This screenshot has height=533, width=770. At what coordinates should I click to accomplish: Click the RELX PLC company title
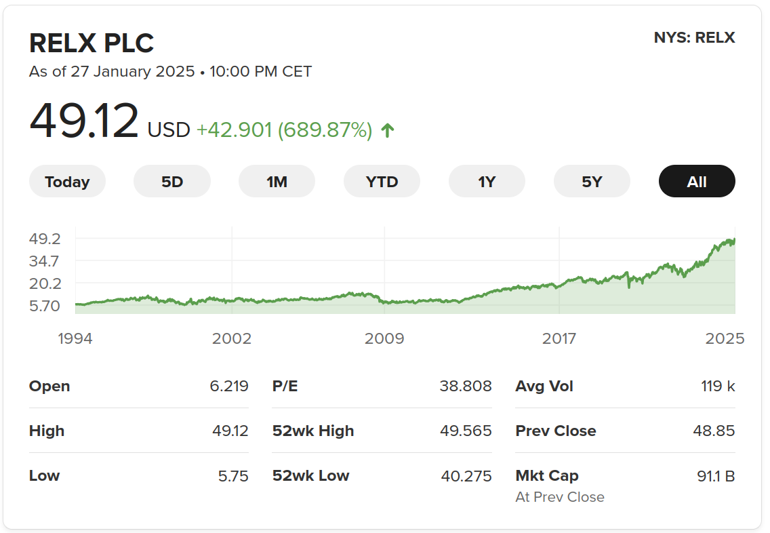tap(92, 43)
